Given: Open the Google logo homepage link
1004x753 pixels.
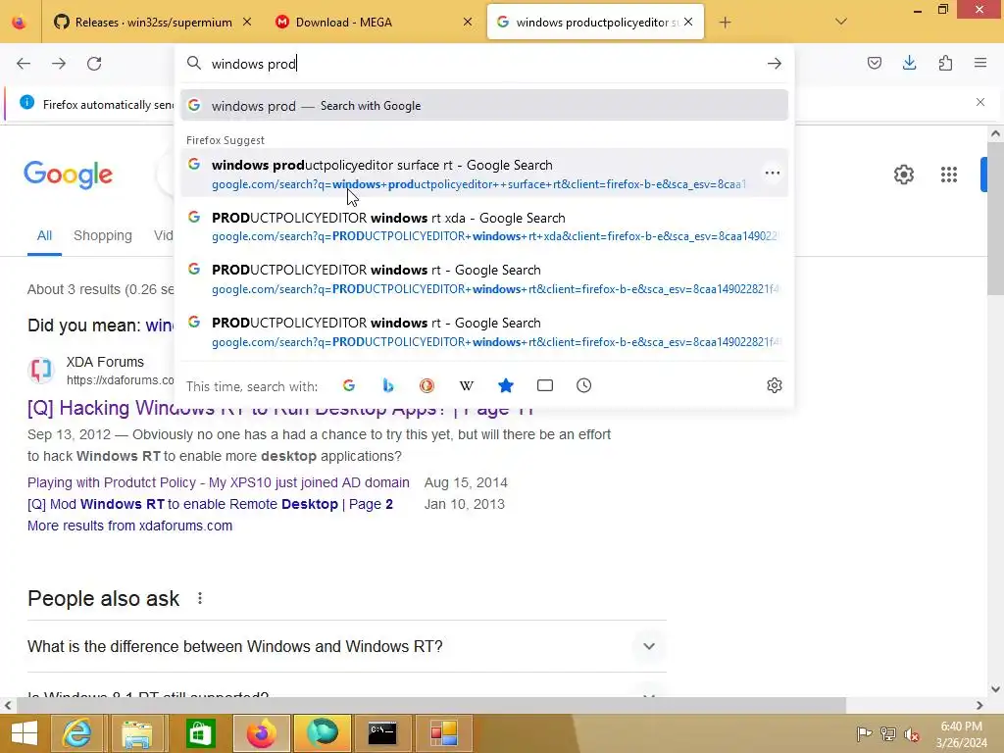Looking at the screenshot, I should pos(69,175).
